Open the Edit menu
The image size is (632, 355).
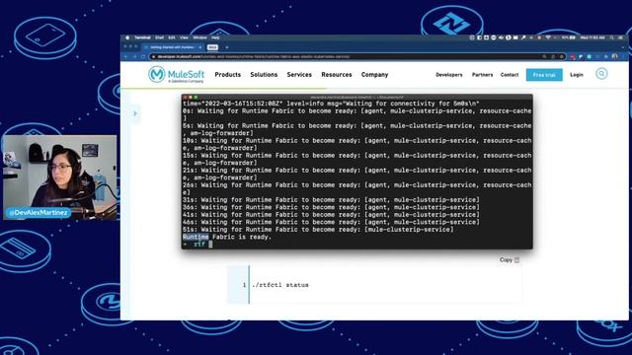coord(172,37)
